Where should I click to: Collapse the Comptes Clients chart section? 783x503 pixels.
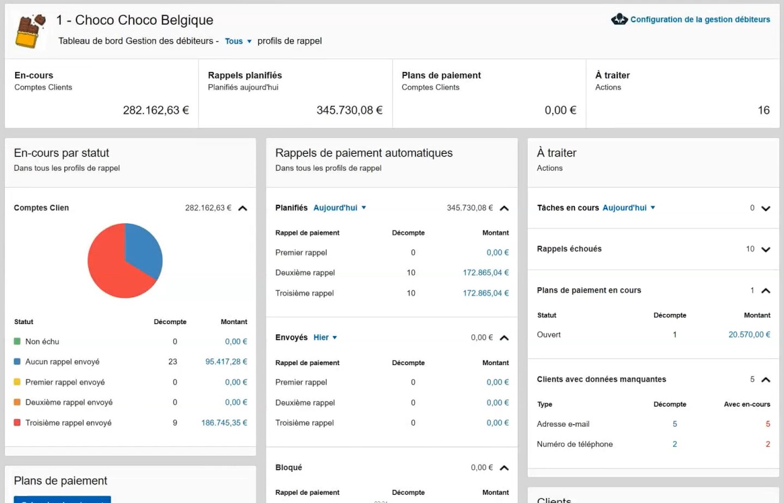tap(243, 208)
